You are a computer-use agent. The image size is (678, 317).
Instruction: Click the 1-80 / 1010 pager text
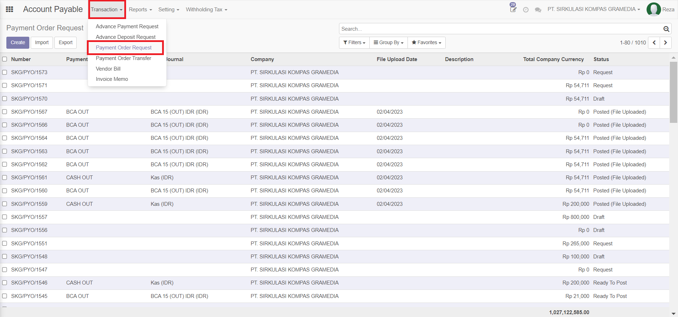click(633, 43)
